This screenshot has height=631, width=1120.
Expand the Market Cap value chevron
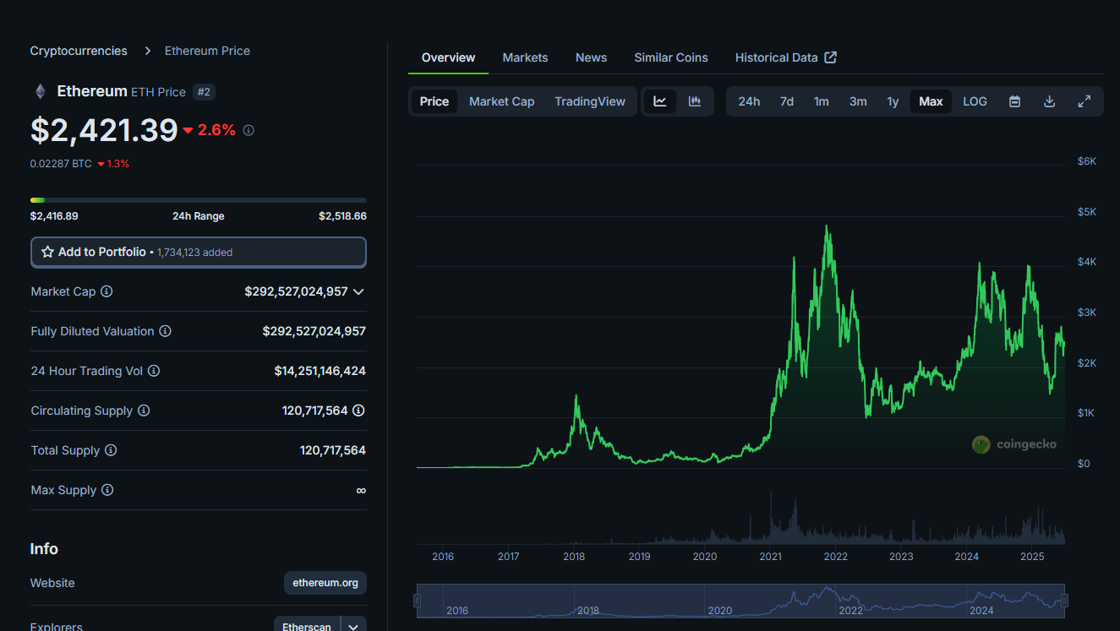[x=358, y=291]
